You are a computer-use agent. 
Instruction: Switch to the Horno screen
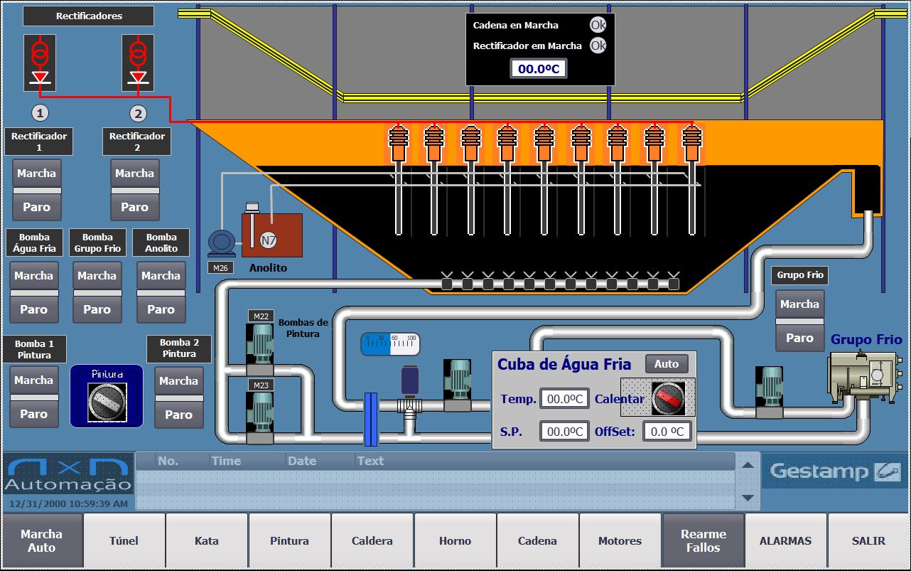coord(455,541)
